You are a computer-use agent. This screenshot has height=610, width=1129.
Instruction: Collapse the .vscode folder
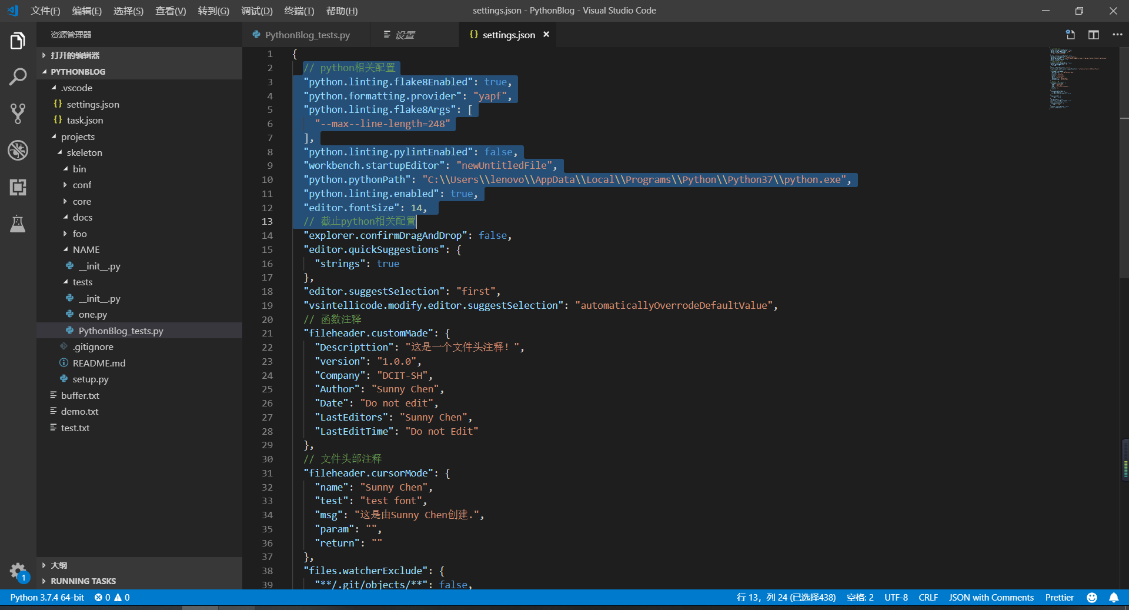(x=139, y=88)
